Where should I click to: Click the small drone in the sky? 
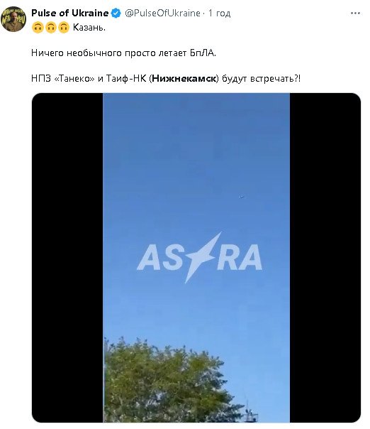pos(241,197)
